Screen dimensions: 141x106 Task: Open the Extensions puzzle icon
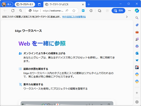[91, 11]
